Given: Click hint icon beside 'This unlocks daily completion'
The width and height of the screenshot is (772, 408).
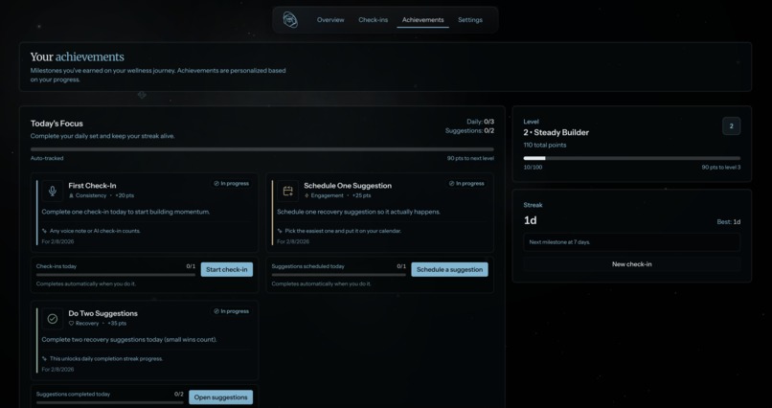Looking at the screenshot, I should pyautogui.click(x=44, y=359).
